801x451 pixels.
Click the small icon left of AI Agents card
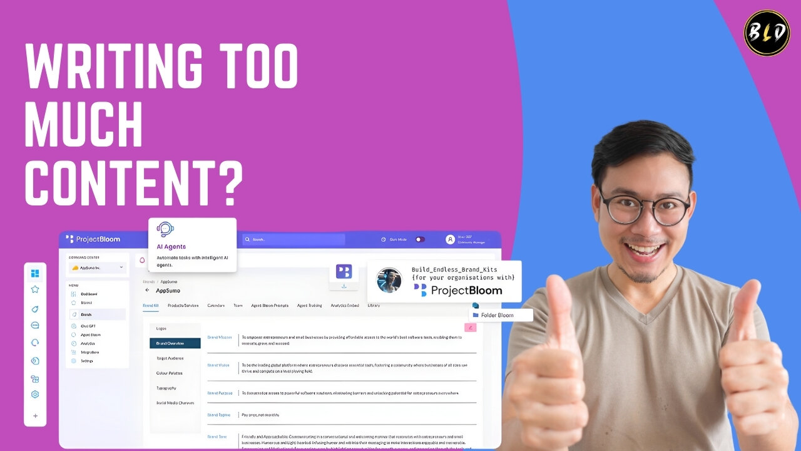tap(142, 259)
